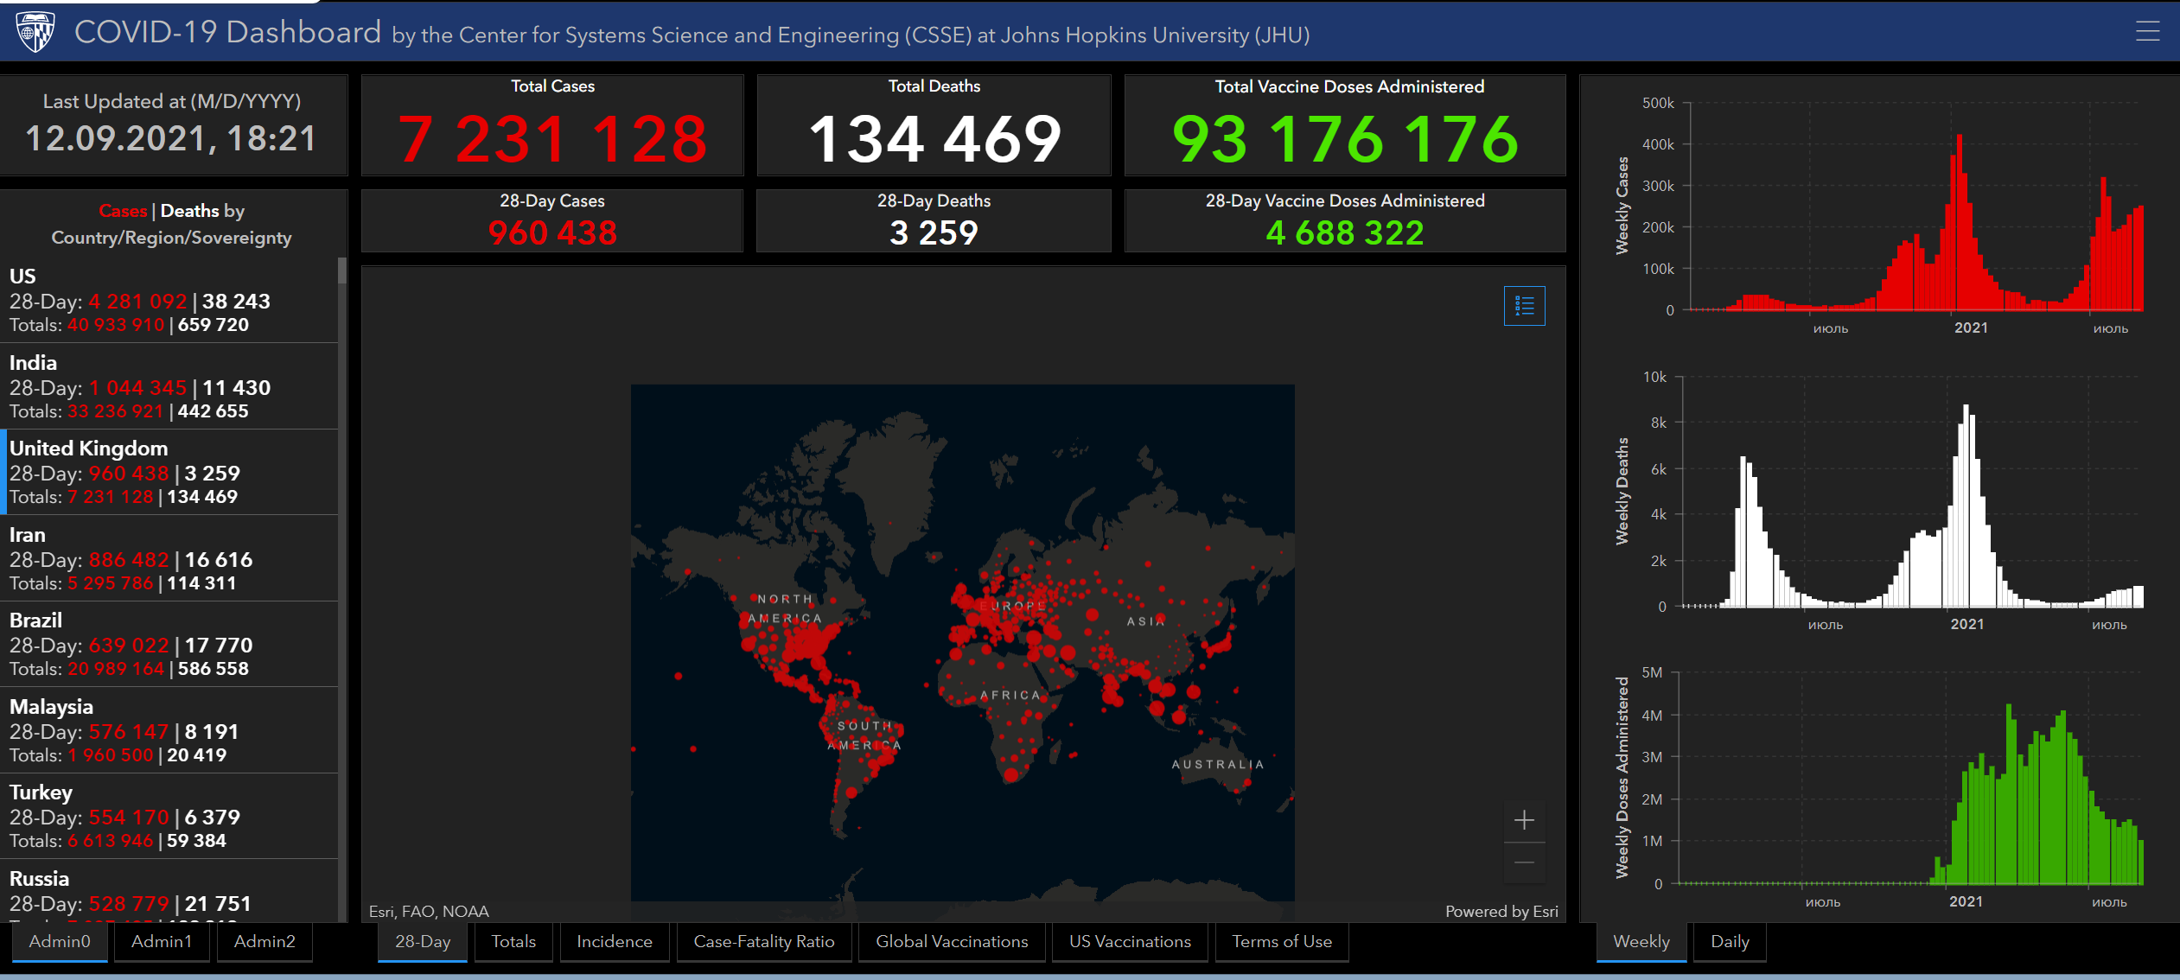Screen dimensions: 2180x980
Task: Open the Incidence tab
Action: [x=615, y=941]
